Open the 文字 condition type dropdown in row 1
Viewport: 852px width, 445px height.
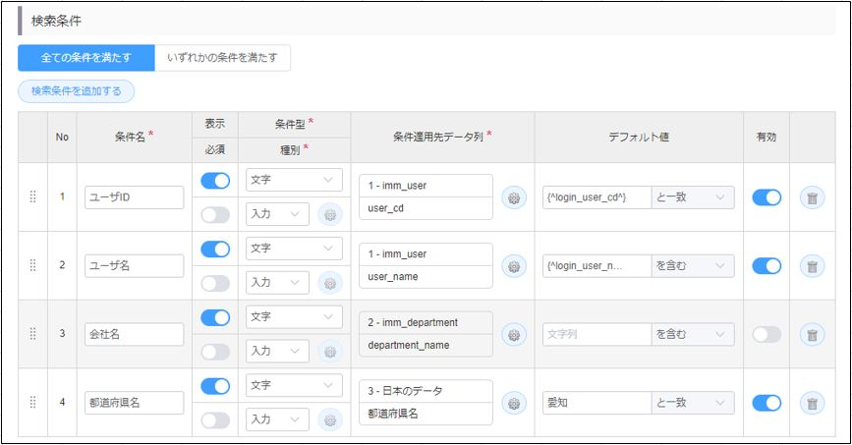click(x=294, y=181)
